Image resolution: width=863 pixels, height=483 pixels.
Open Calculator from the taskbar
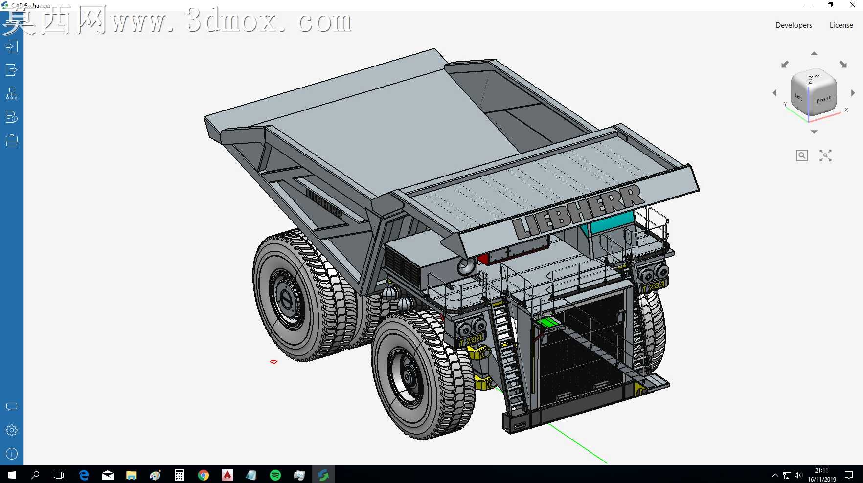click(180, 475)
